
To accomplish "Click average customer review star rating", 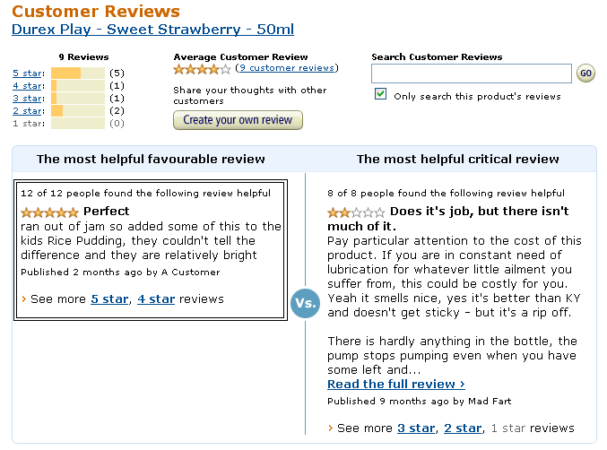I will [x=202, y=69].
